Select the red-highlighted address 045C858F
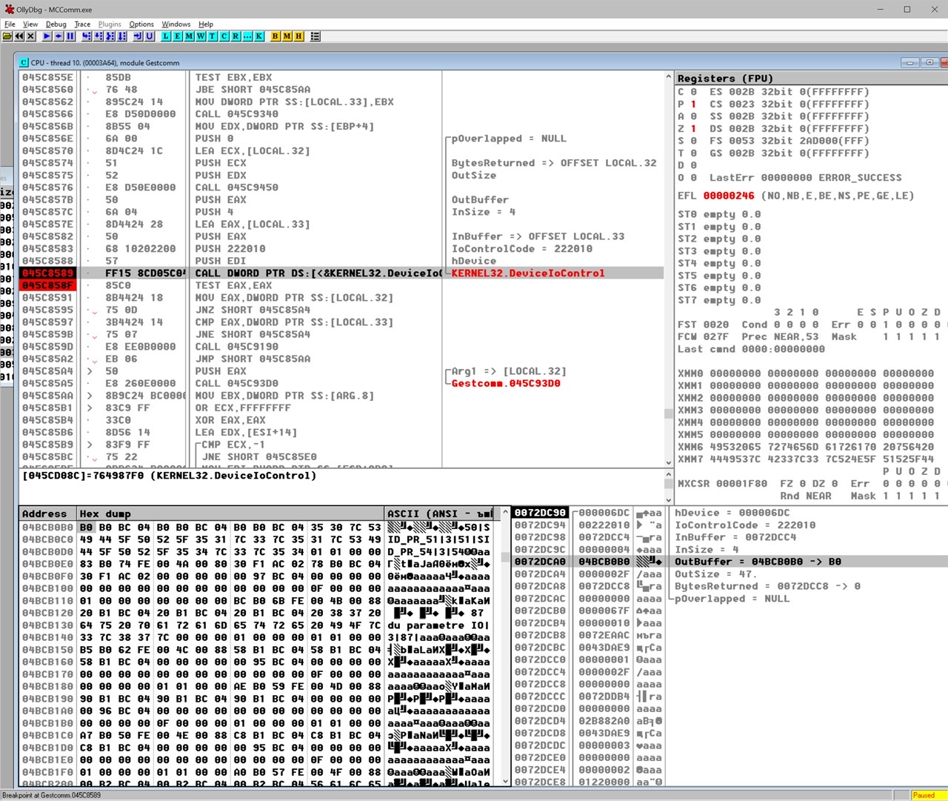 [x=47, y=285]
